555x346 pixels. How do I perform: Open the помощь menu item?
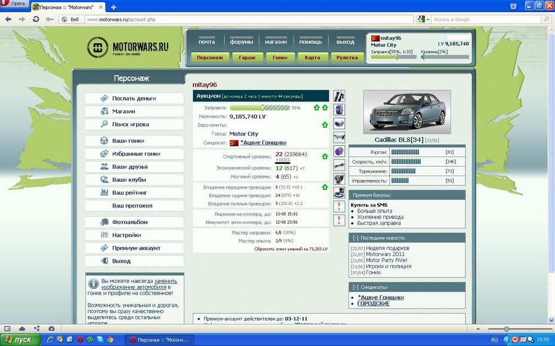click(x=310, y=42)
